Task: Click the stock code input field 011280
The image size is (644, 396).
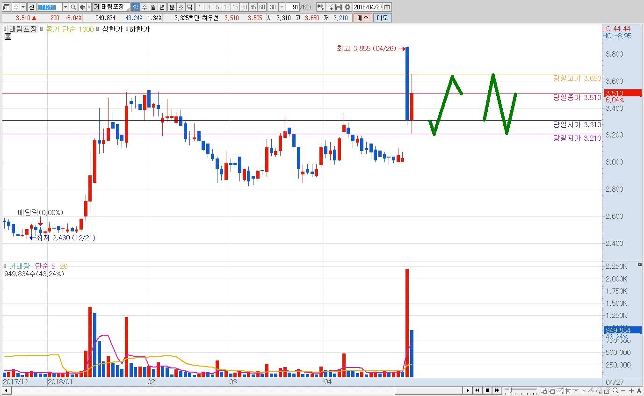Action: [50, 7]
